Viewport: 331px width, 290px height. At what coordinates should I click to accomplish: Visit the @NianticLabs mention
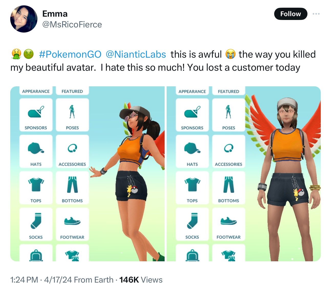click(136, 54)
